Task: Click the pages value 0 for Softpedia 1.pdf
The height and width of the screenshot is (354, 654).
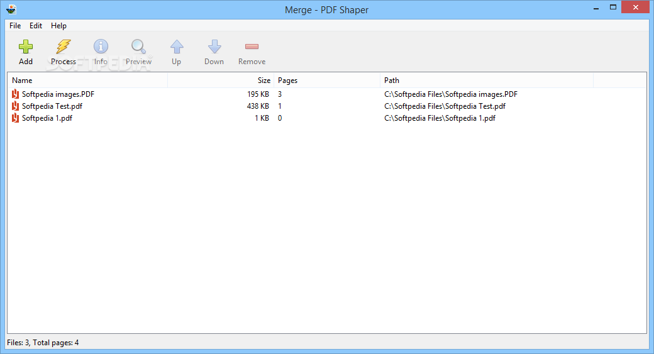Action: click(x=280, y=118)
